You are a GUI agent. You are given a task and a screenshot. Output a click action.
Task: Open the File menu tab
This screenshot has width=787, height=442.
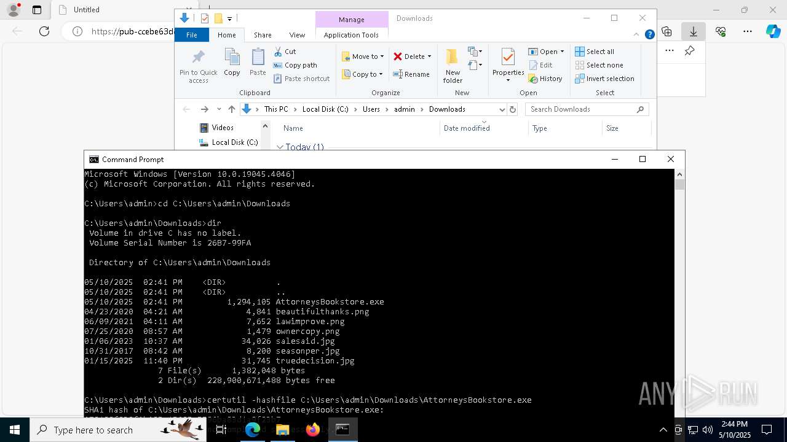click(x=192, y=35)
